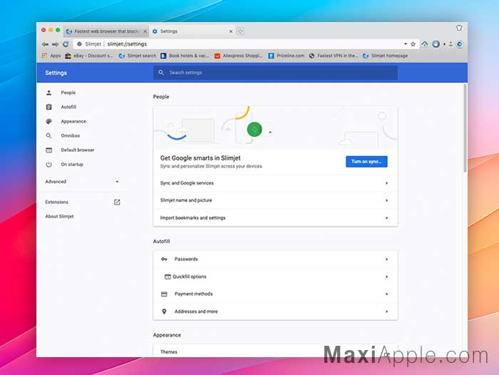
Task: Click the magnifier icon in Search settings
Action: point(161,73)
